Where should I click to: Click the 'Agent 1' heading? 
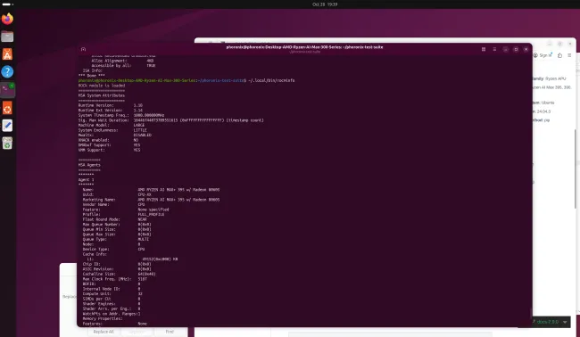pos(87,179)
